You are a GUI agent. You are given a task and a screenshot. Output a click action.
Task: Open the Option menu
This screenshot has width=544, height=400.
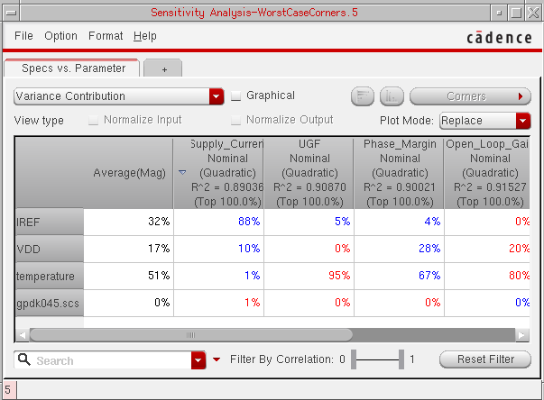point(60,36)
